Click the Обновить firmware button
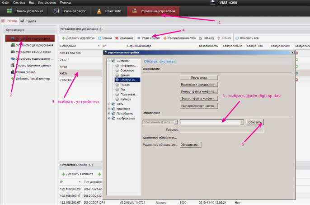Screen dimensions: 310x205 [255, 122]
